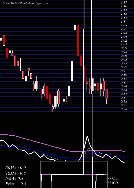134x188 pixels.
Task: Click the 0.93 price level label
Action: point(124,63)
